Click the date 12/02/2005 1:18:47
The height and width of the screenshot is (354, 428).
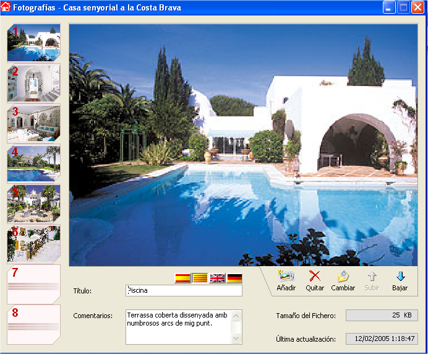(x=382, y=339)
